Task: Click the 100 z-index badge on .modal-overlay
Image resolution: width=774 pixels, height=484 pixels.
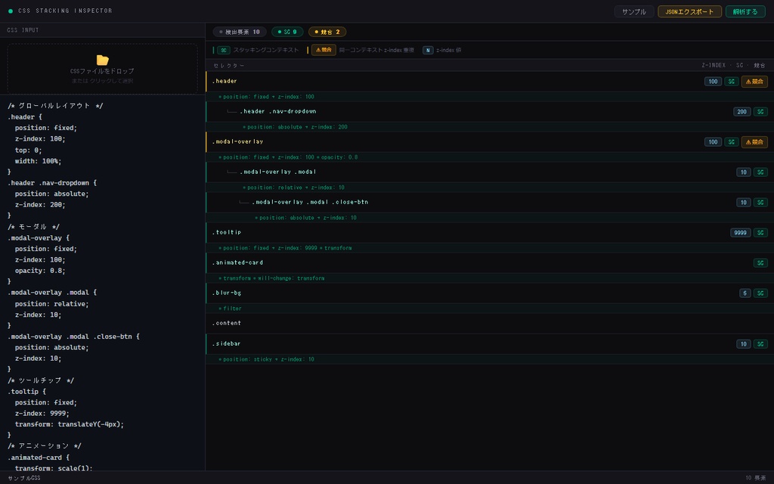Action: tap(713, 141)
